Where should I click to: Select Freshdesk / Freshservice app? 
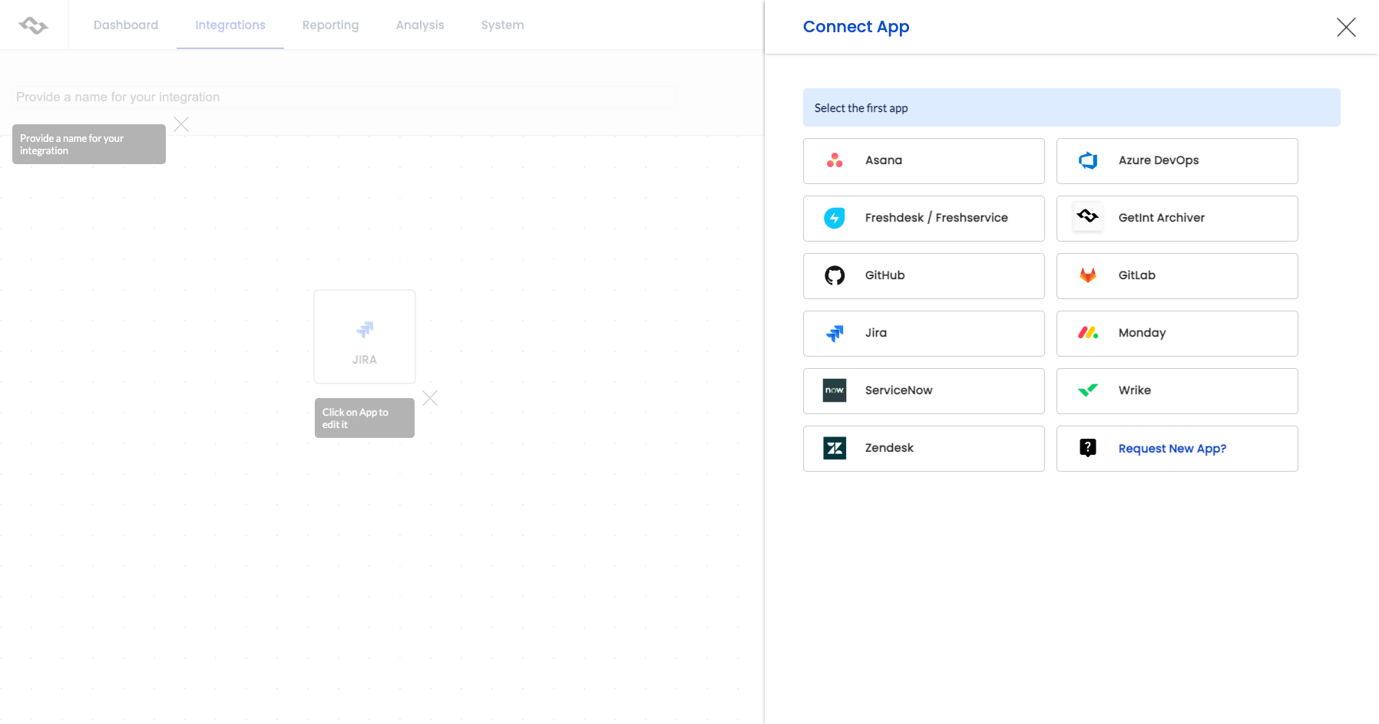[x=924, y=219]
